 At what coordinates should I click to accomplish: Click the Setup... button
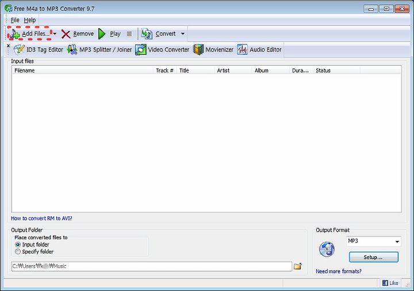click(x=373, y=257)
